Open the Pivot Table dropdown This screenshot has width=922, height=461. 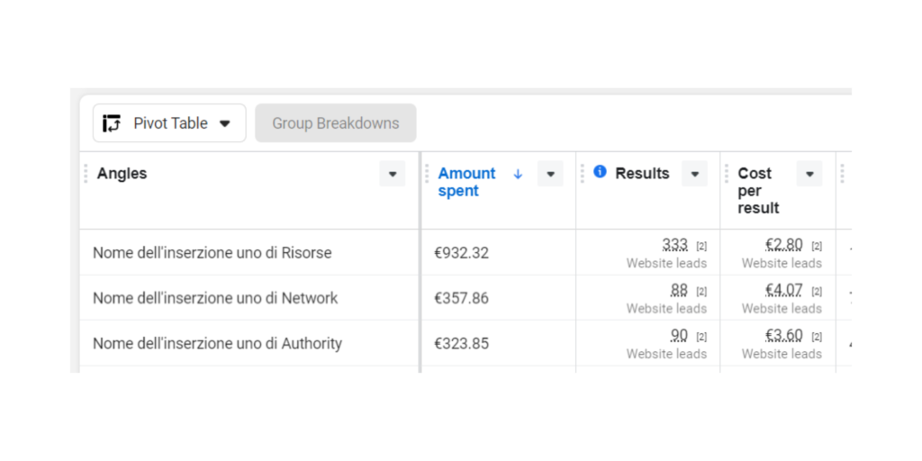click(225, 123)
